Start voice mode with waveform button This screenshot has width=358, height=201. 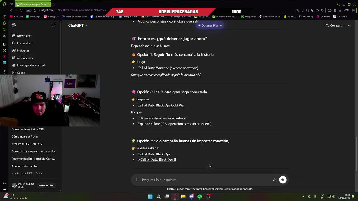click(x=283, y=180)
